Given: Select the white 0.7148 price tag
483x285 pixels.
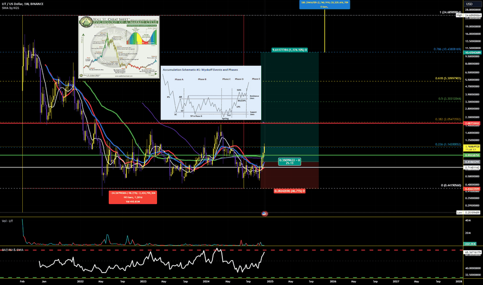Looking at the screenshot, I should 472,167.
